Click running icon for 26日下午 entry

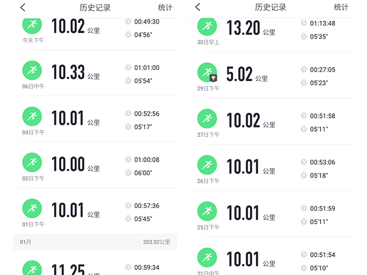click(207, 165)
